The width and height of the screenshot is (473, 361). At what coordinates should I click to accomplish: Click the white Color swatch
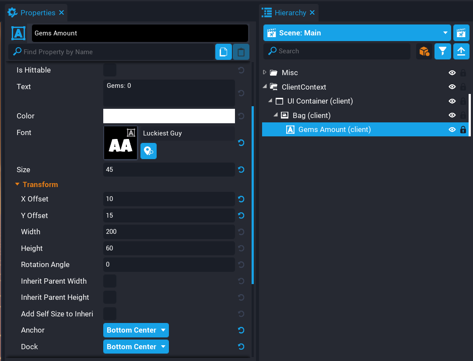pyautogui.click(x=169, y=116)
